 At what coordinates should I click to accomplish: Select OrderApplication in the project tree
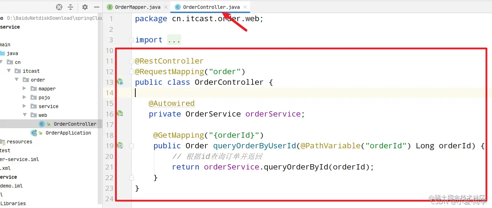(x=68, y=133)
